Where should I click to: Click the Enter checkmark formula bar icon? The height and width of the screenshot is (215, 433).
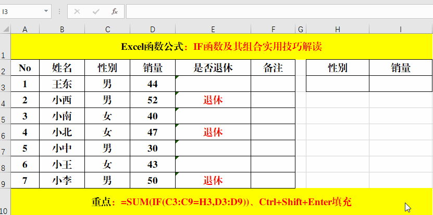[96, 11]
